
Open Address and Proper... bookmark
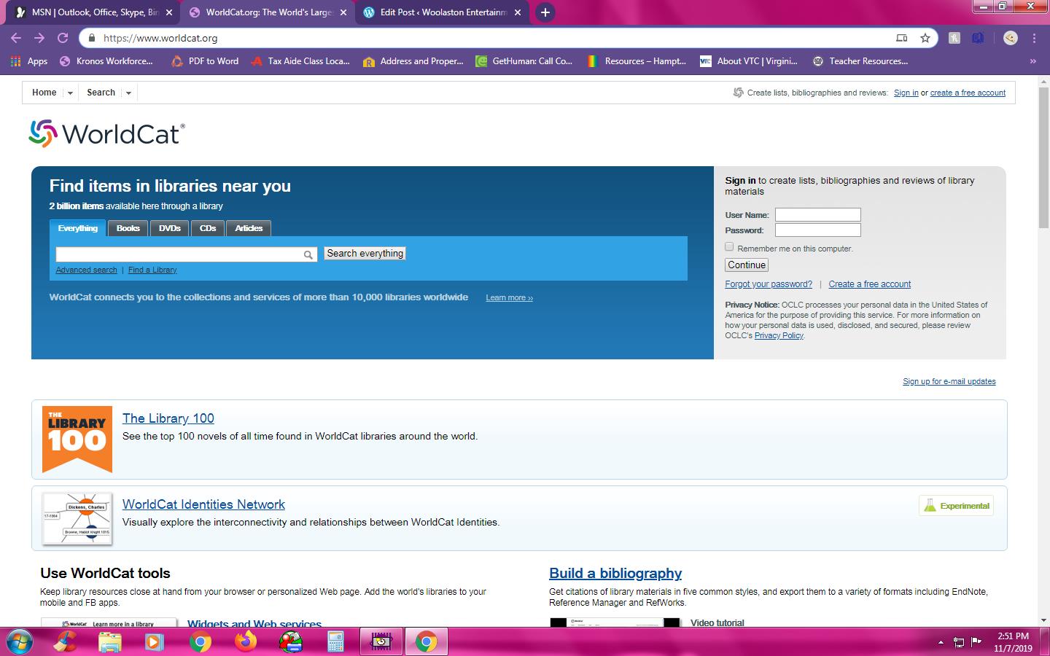pyautogui.click(x=413, y=61)
